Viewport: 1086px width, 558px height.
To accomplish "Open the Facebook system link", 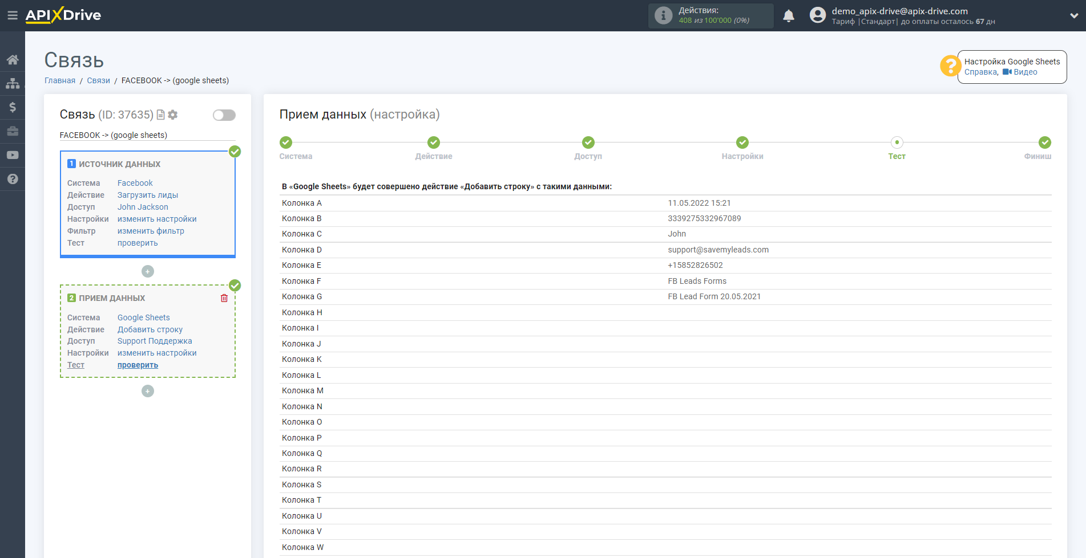I will click(135, 183).
